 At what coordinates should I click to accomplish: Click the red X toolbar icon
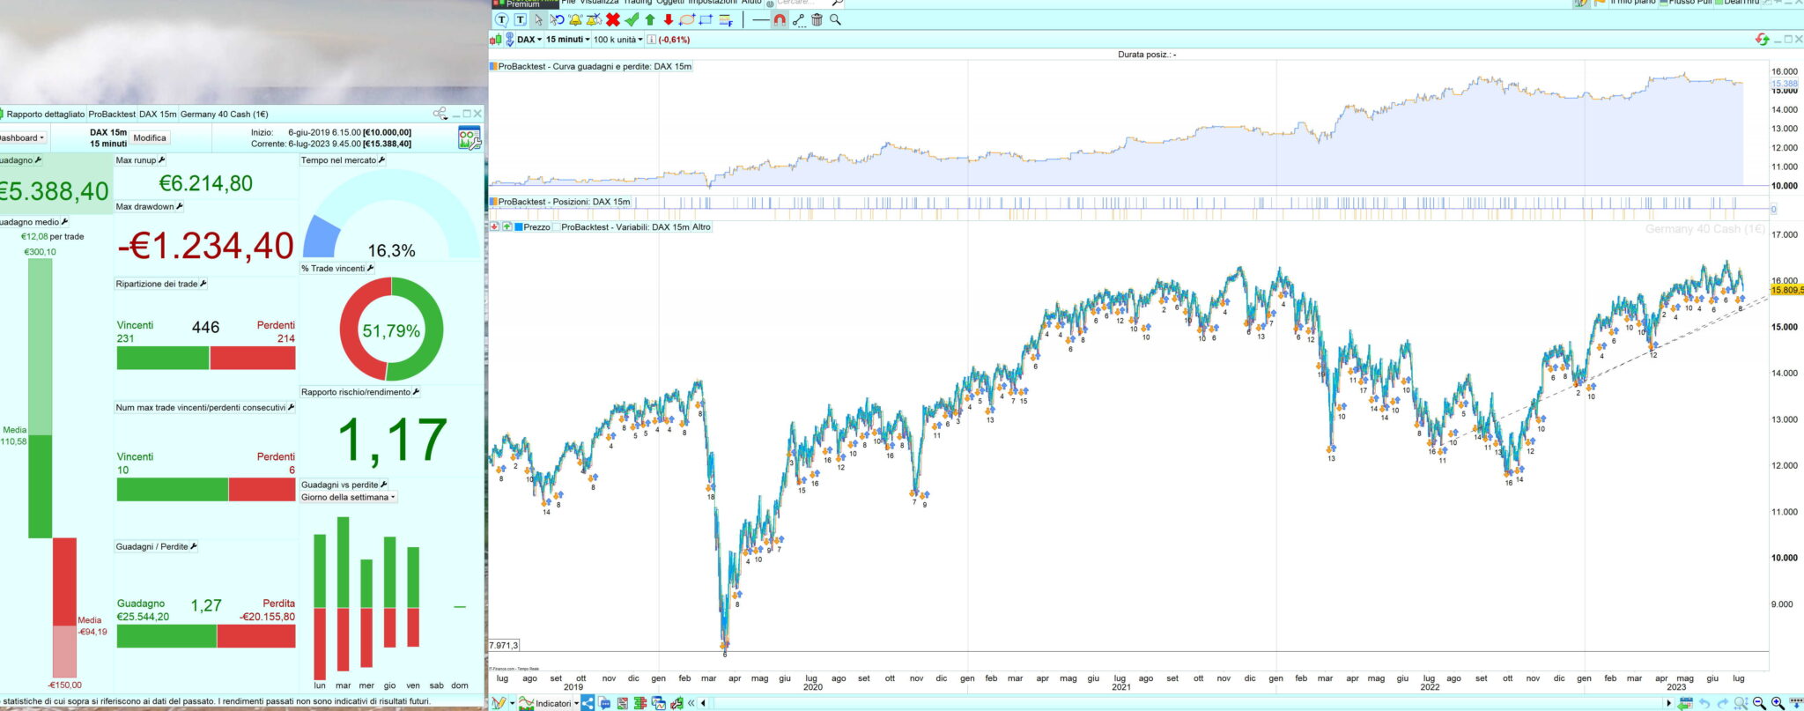pos(613,19)
